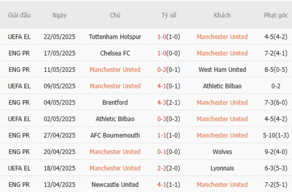
Task: Click the Brentford home team name
Action: (x=115, y=102)
